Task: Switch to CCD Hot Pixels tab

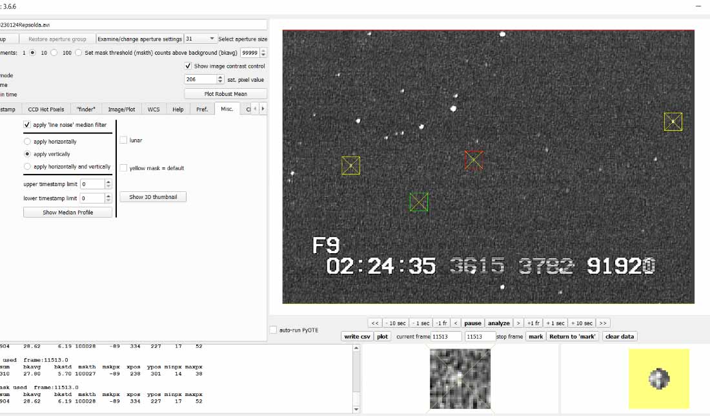Action: tap(46, 109)
